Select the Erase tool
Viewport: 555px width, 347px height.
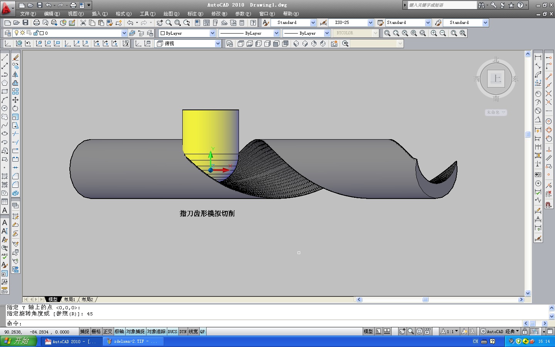pos(15,57)
